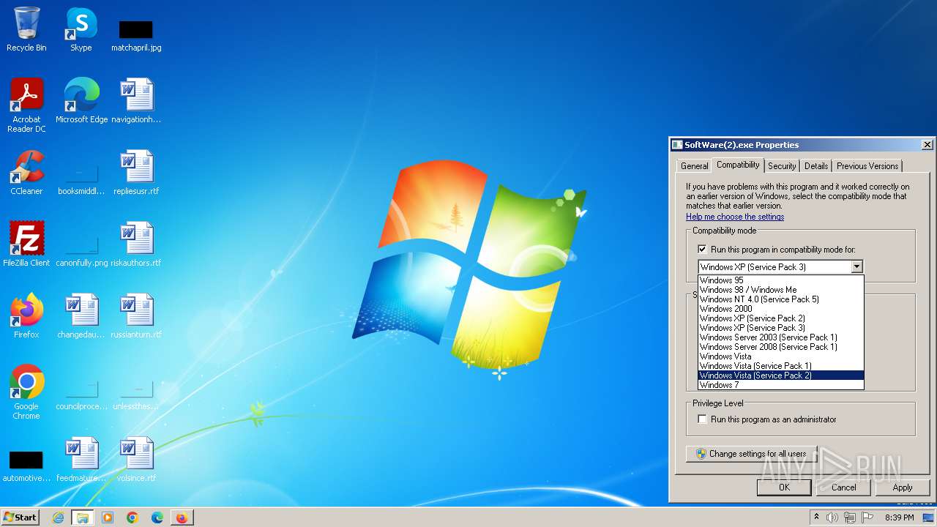Click the Edge icon in the taskbar
937x527 pixels.
(x=157, y=517)
